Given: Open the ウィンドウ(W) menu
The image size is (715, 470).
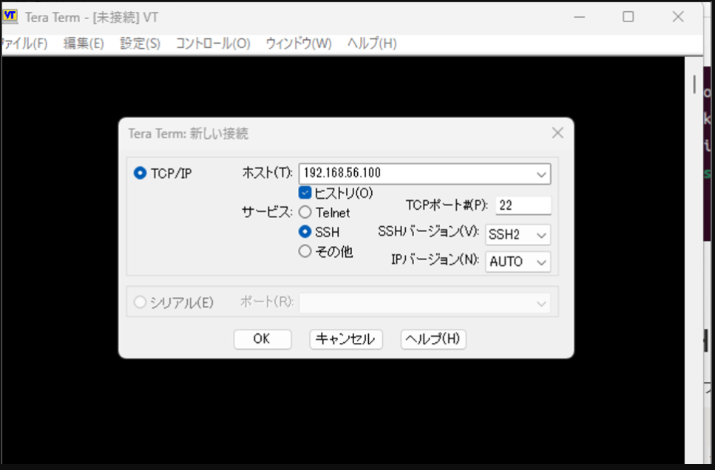Looking at the screenshot, I should tap(299, 44).
